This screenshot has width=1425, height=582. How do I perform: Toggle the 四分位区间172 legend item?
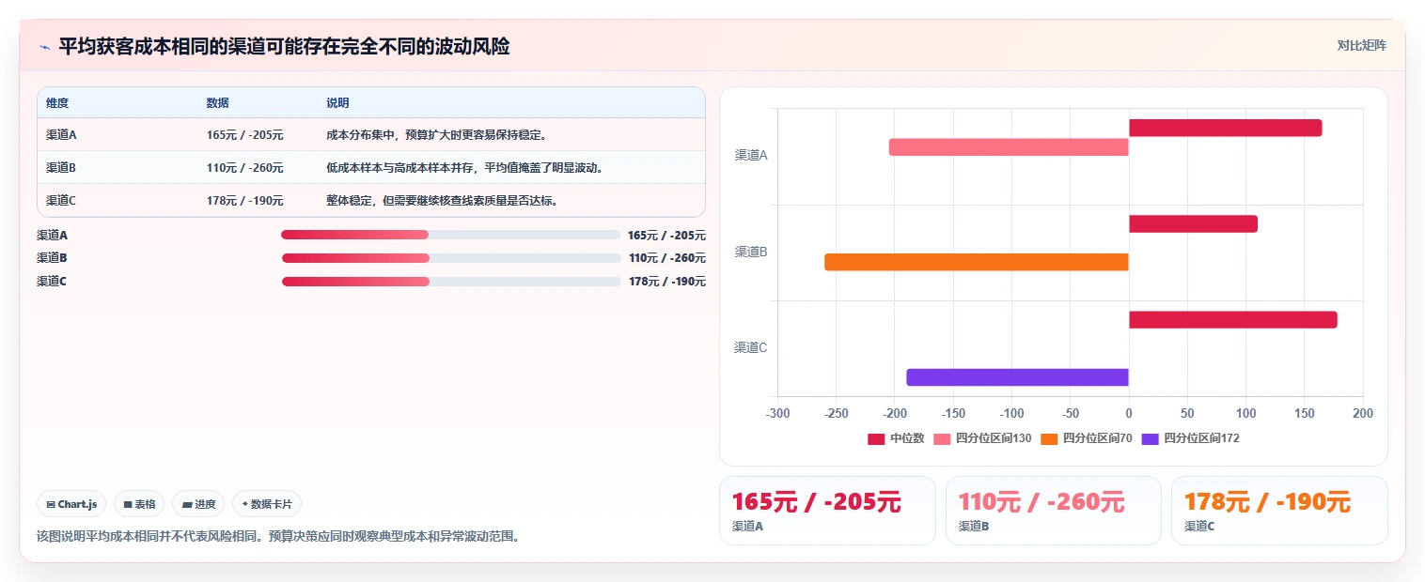click(1190, 438)
